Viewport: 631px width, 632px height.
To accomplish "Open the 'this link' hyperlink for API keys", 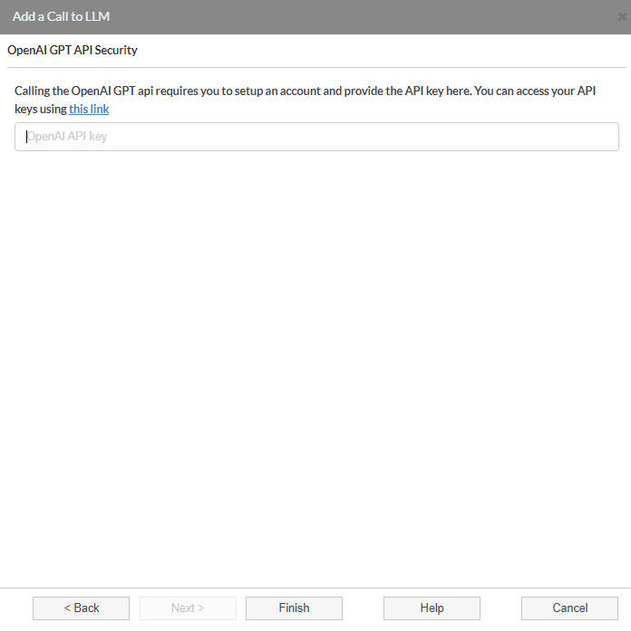I will tap(89, 110).
